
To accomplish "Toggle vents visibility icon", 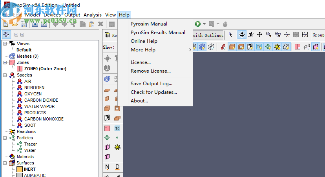I will coord(250,47).
